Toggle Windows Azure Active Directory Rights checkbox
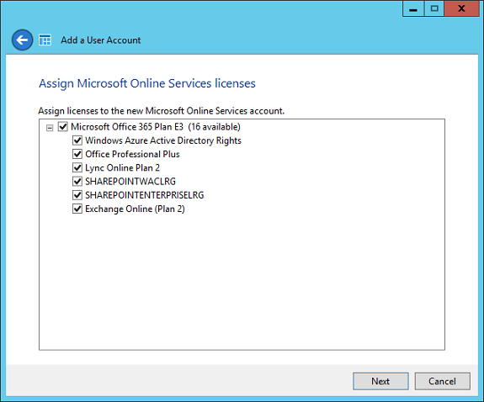484x402 pixels. point(77,140)
